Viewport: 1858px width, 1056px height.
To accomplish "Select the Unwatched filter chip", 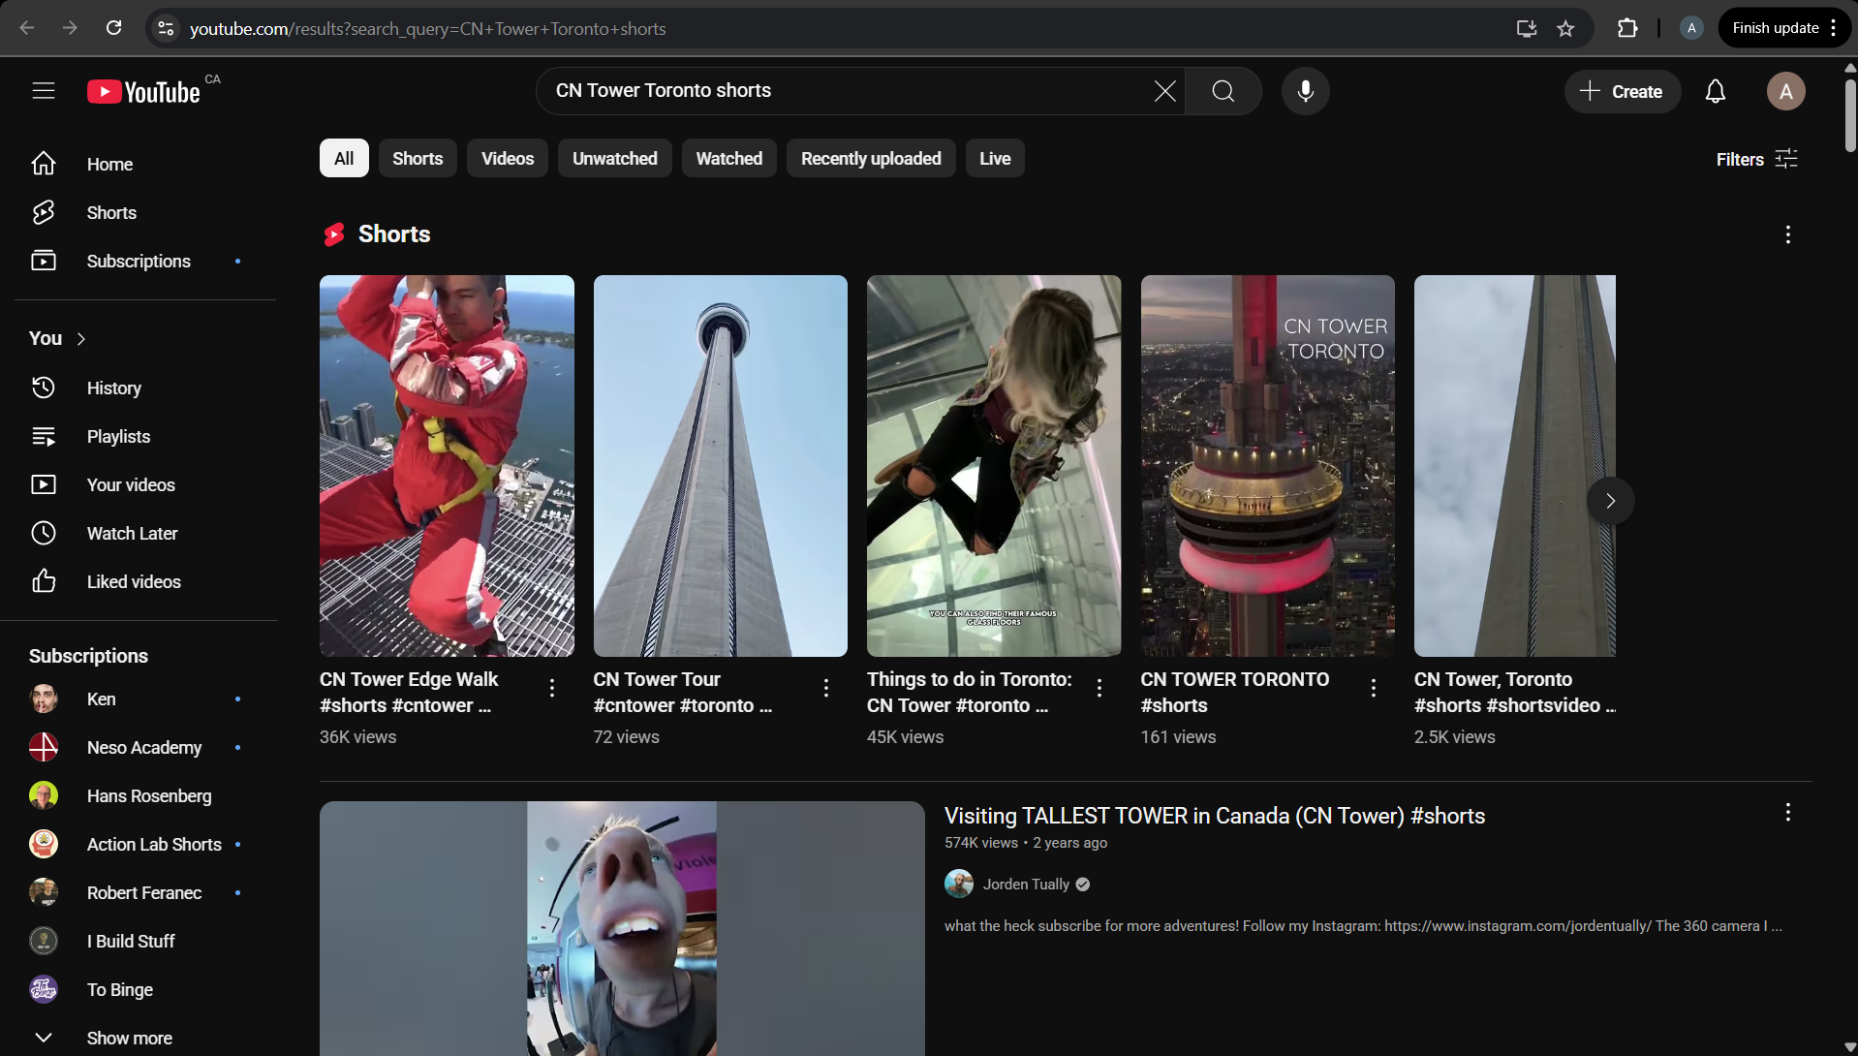I will (x=614, y=159).
